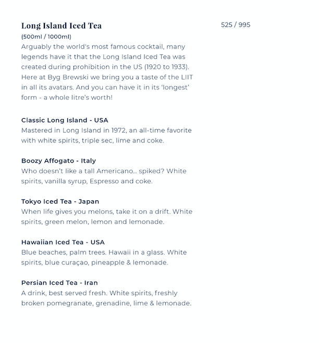319x343 pixels.
Task: Choose the Boozy Affogato - Italy title
Action: click(x=58, y=161)
